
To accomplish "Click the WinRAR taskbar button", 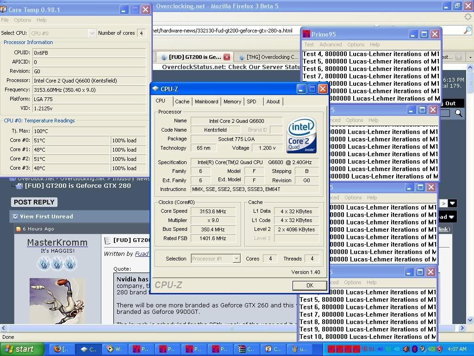I will 246,349.
